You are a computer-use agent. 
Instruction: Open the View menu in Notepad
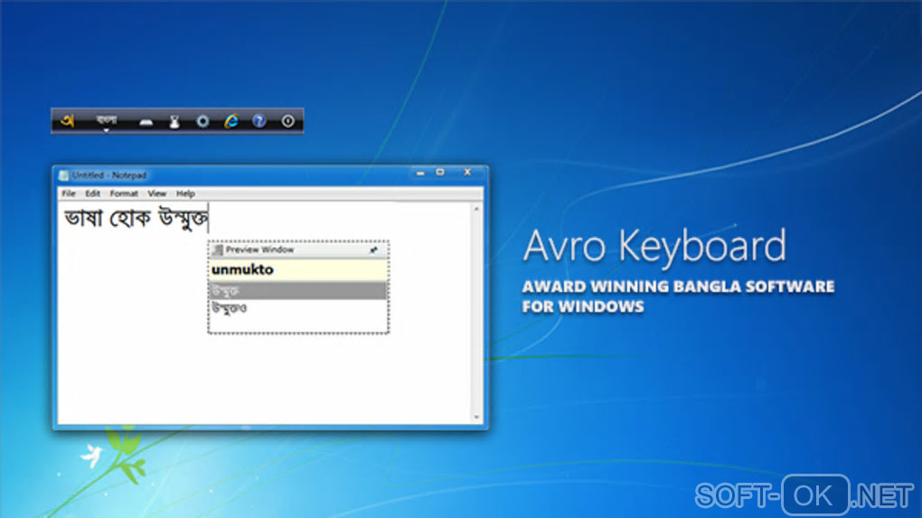coord(156,193)
